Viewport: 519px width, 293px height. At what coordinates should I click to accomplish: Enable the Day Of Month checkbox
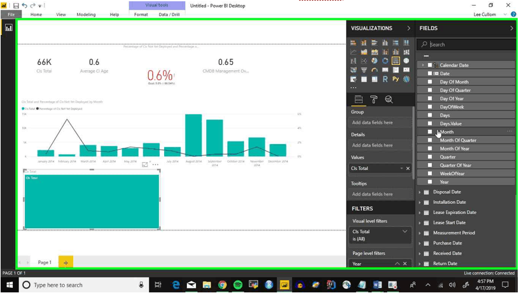[430, 82]
